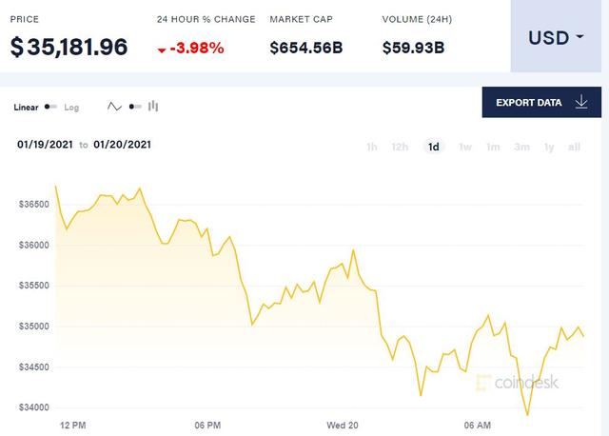
Task: Choose the 3m time range
Action: 521,147
